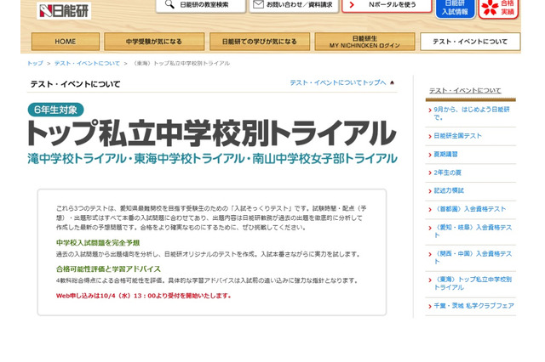Viewport: 545px width, 362px height.
Task: Open 2年生の夏 sidebar link
Action: 447,173
